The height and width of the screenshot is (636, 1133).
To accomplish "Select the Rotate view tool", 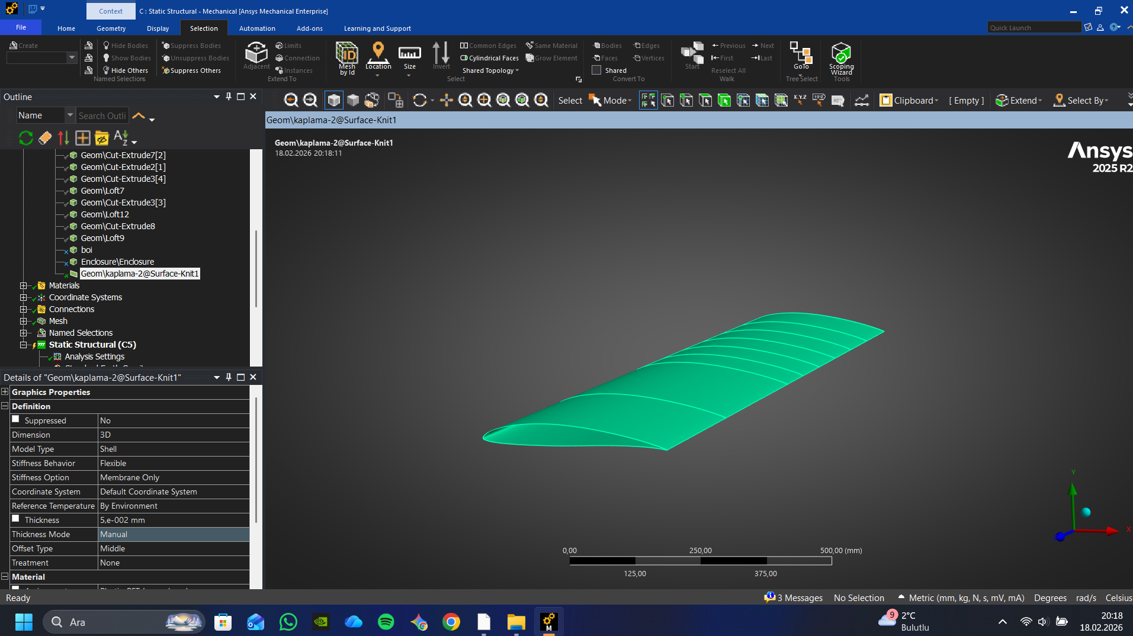I will [420, 101].
